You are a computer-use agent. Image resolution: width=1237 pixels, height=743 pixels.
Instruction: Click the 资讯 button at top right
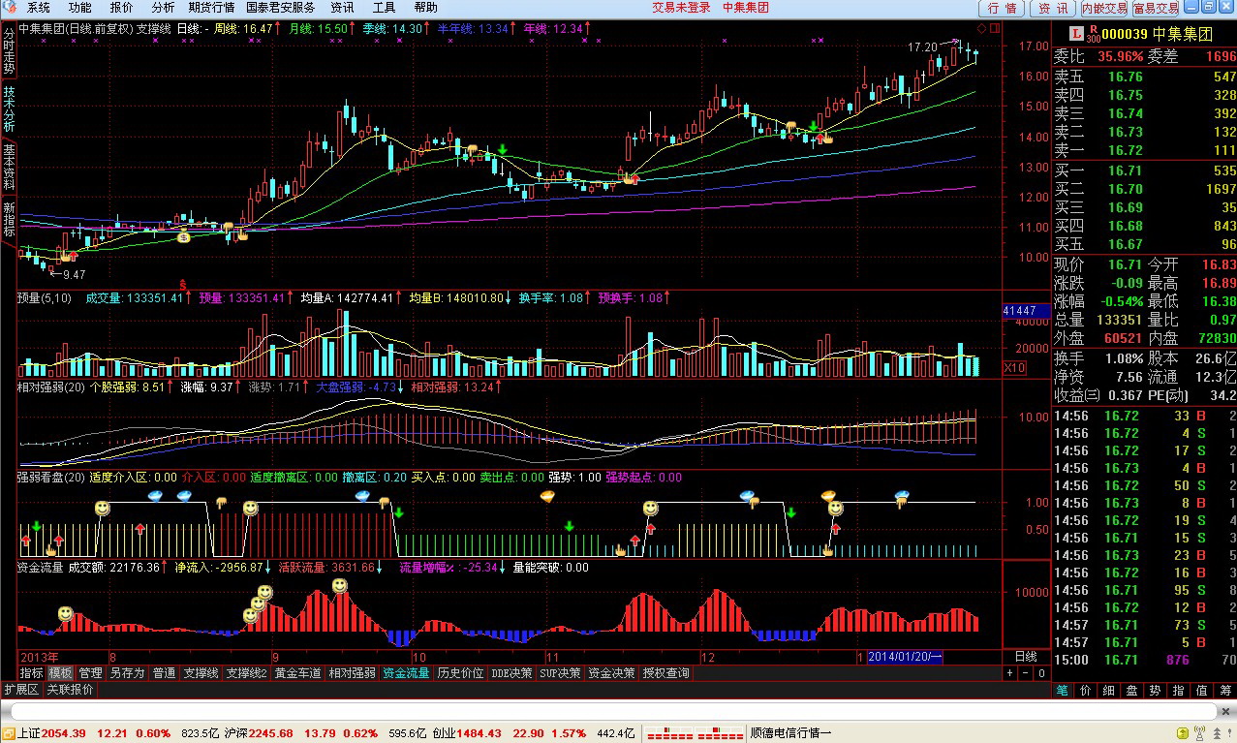click(x=1054, y=8)
